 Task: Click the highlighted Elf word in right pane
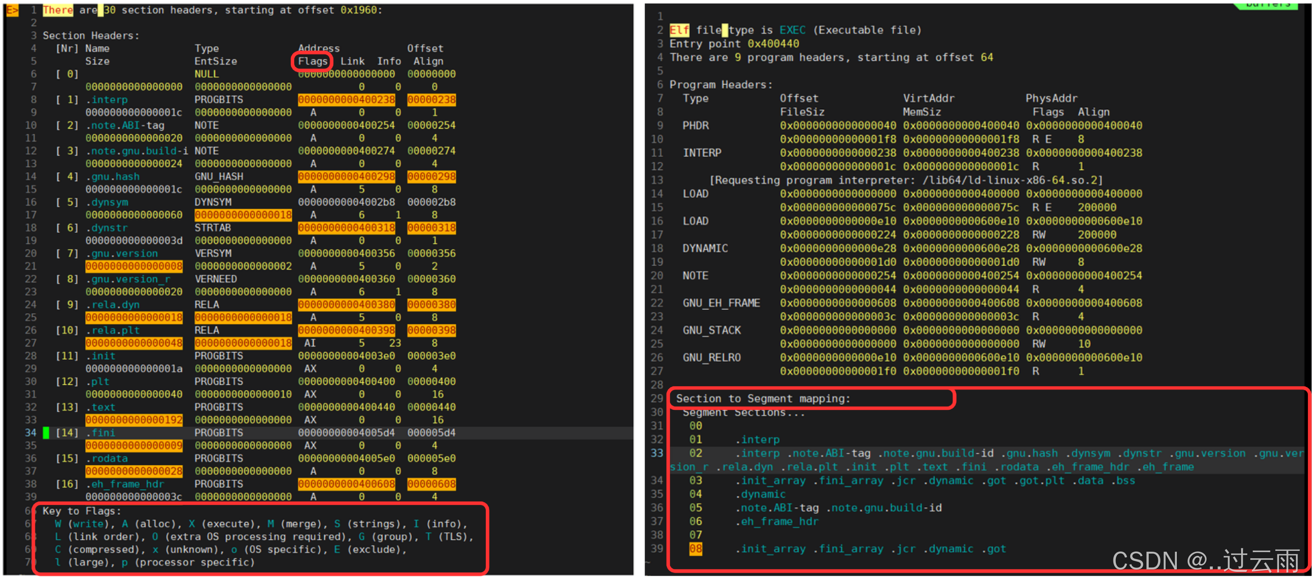(x=679, y=30)
